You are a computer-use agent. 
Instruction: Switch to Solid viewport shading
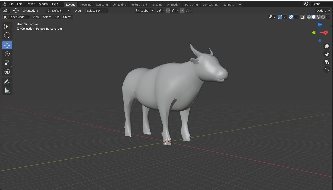tap(314, 17)
